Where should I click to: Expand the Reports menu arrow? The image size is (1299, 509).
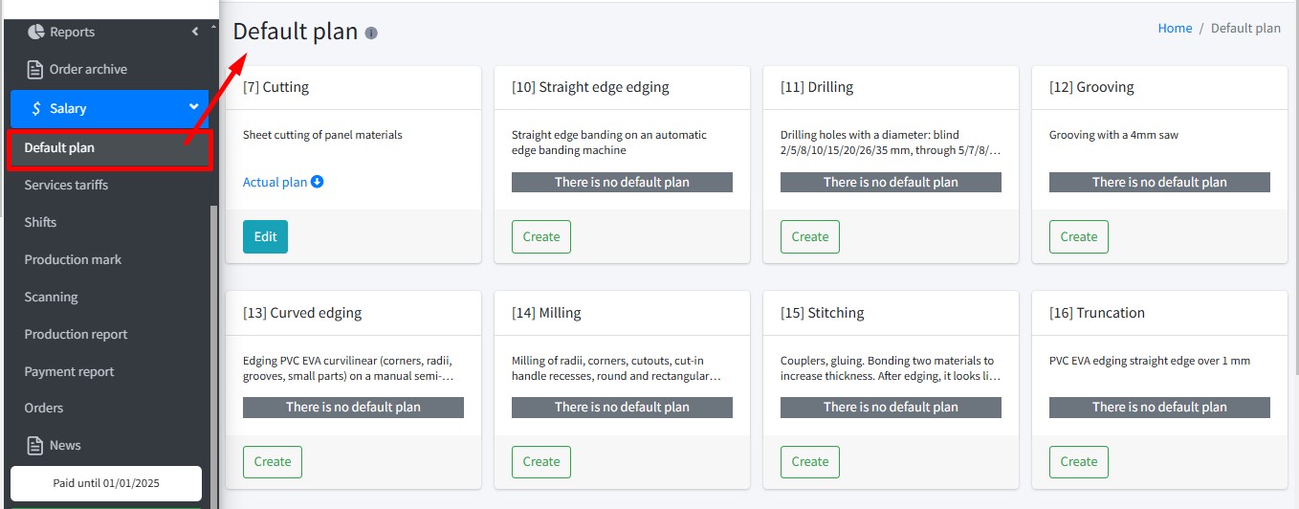[x=195, y=32]
